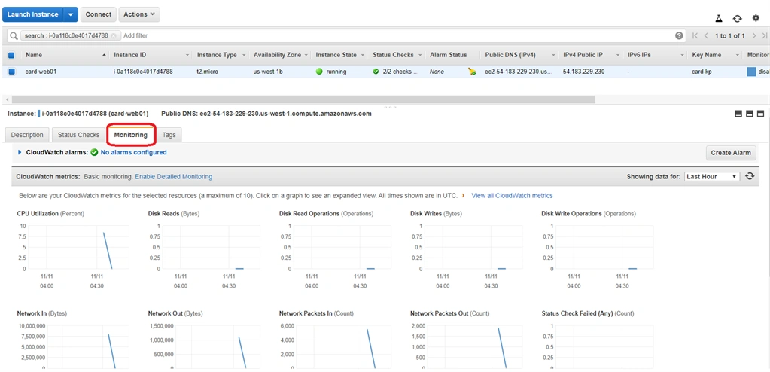Open Public DNS (IPv4) column dropdown arrow
770x372 pixels.
pos(553,56)
